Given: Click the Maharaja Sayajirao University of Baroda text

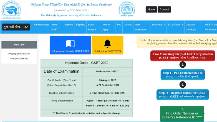Looking at the screenshot, I should click(71, 15).
